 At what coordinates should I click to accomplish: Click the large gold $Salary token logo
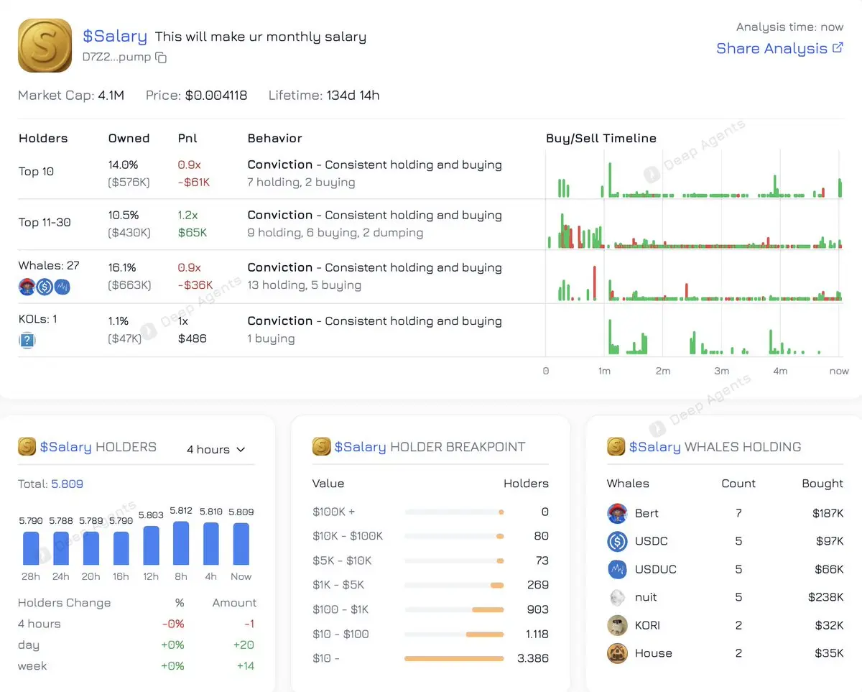tap(45, 45)
